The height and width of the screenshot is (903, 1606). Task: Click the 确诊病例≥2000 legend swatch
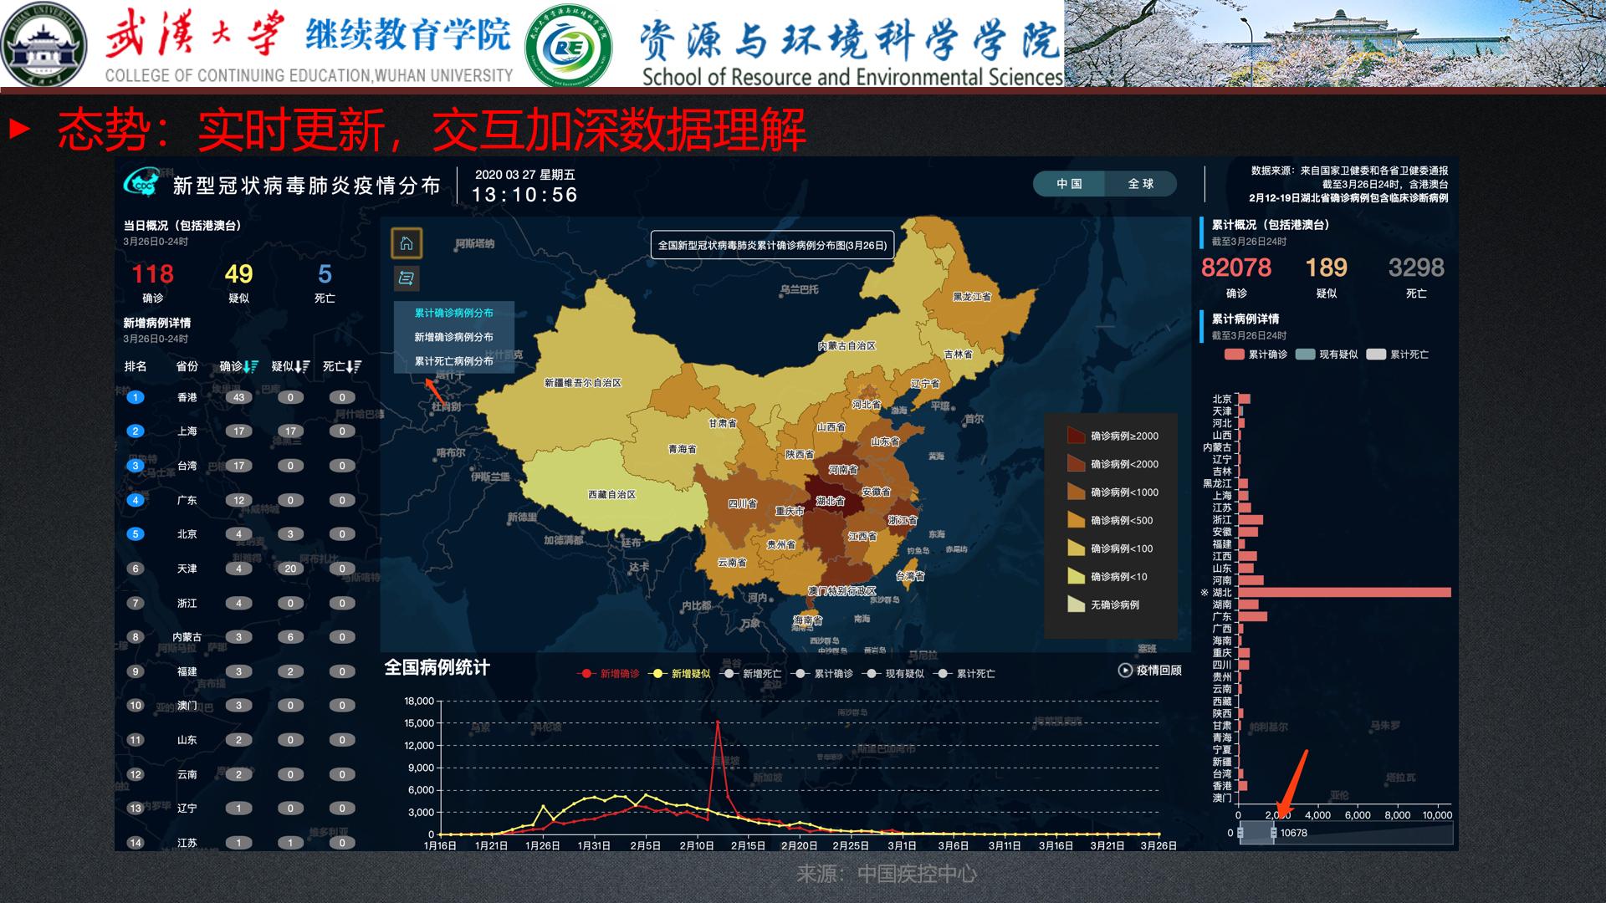(x=1076, y=436)
